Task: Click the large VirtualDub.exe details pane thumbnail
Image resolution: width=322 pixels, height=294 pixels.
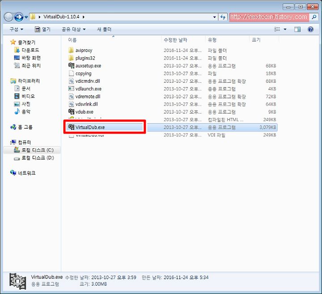Action: (x=17, y=281)
